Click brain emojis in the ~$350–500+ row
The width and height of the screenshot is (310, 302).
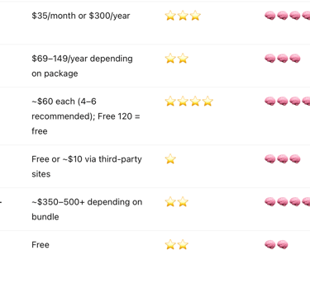pos(287,202)
